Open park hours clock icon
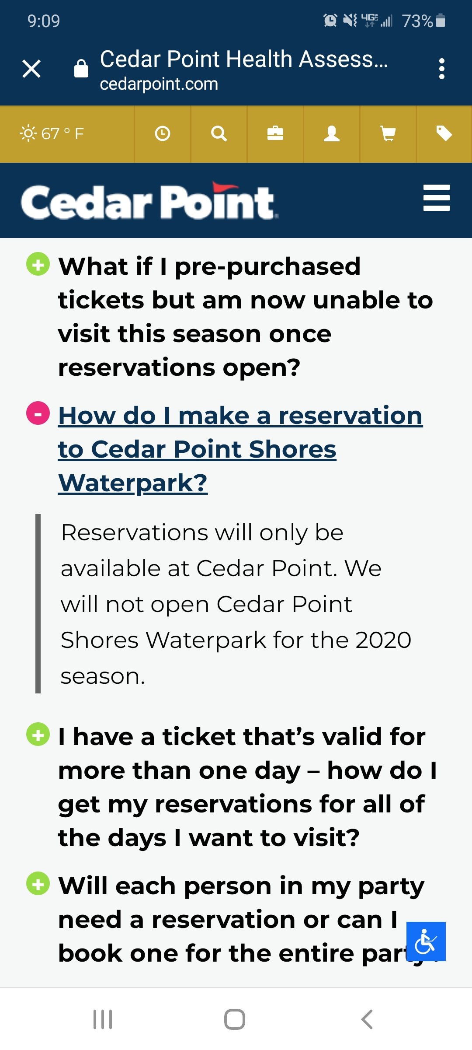The height and width of the screenshot is (1050, 472). (x=162, y=133)
